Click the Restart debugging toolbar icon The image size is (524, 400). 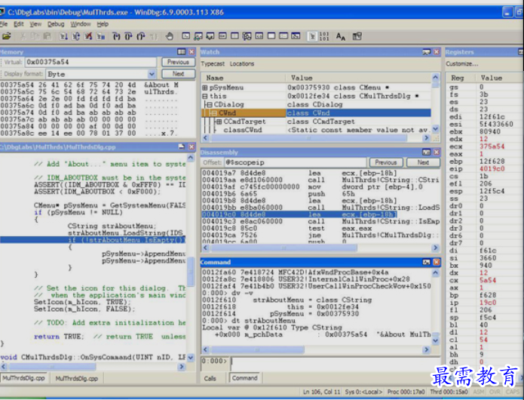click(x=76, y=36)
